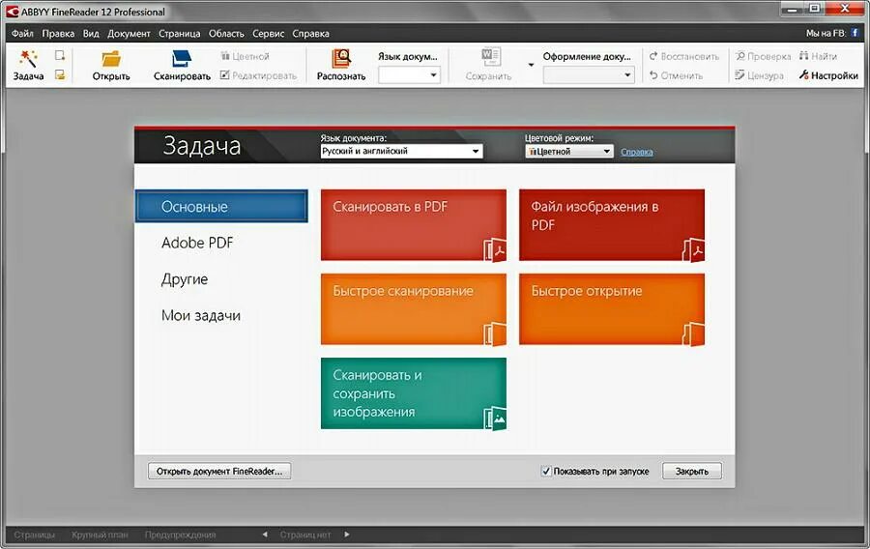Start Сканировать в PDF task tile
The image size is (870, 549).
click(414, 224)
